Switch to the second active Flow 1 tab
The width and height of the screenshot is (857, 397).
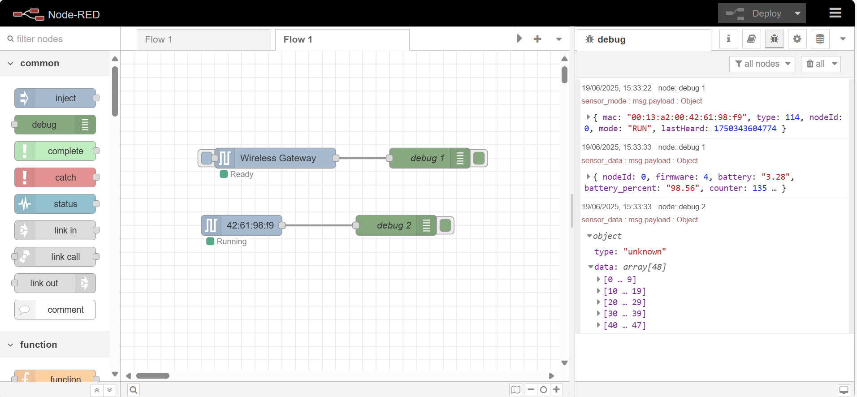tap(342, 39)
